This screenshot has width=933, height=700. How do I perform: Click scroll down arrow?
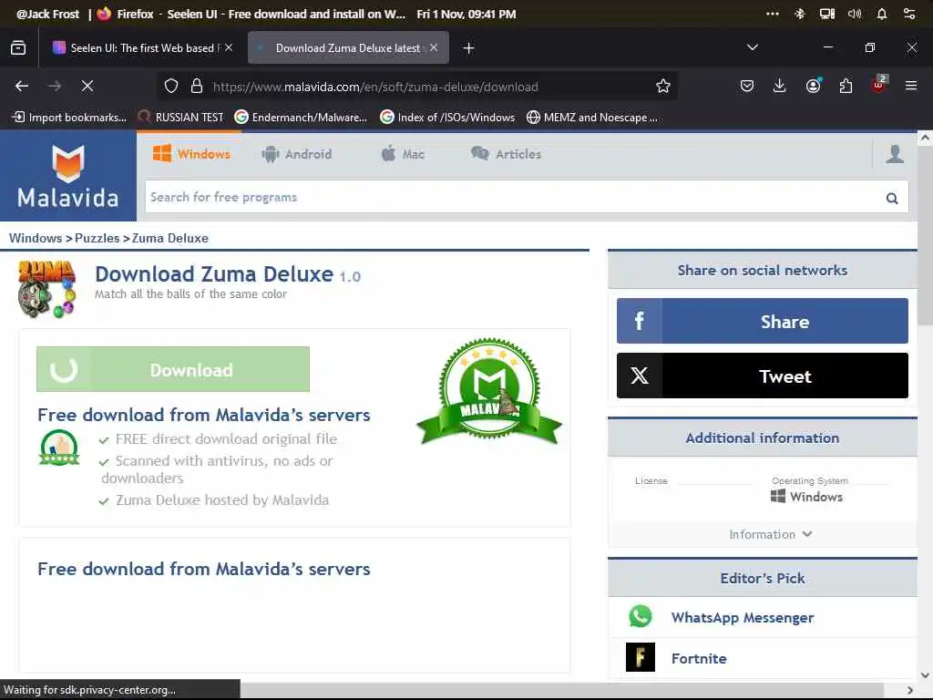pyautogui.click(x=925, y=675)
